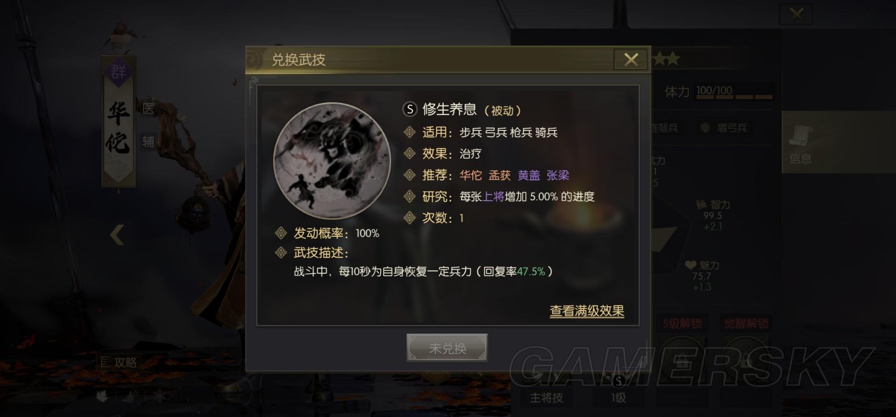The image size is (896, 417).
Task: Click the 体力 stamina bar
Action: pos(734,91)
